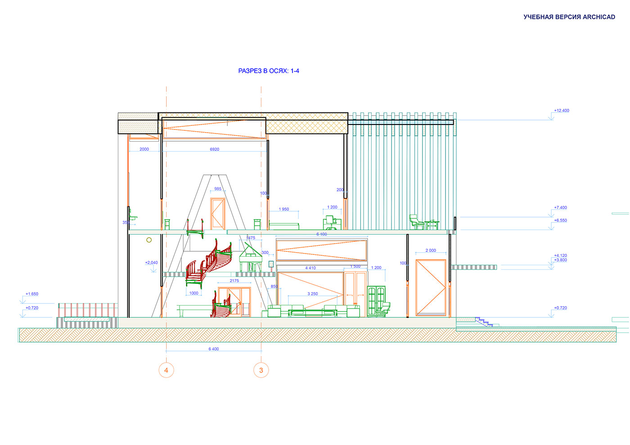Click the УЧЕБНАЯ ВЕРСИЯ ARCHICAD watermark text
The width and height of the screenshot is (630, 445).
[x=569, y=17]
